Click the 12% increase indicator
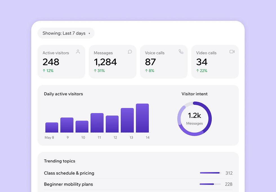The height and width of the screenshot is (192, 276). click(x=48, y=71)
